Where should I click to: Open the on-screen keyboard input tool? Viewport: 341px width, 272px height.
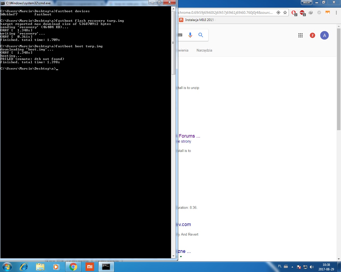[180, 35]
